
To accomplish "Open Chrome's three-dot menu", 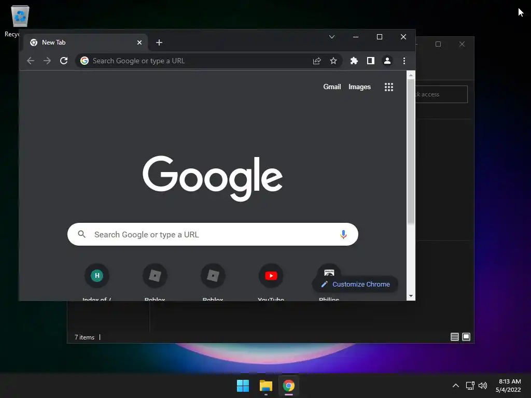I will pyautogui.click(x=404, y=61).
